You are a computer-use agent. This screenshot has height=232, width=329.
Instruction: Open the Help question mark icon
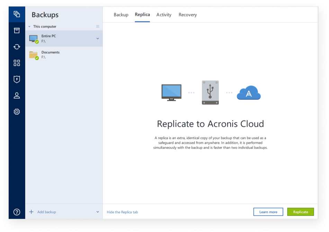point(17,212)
